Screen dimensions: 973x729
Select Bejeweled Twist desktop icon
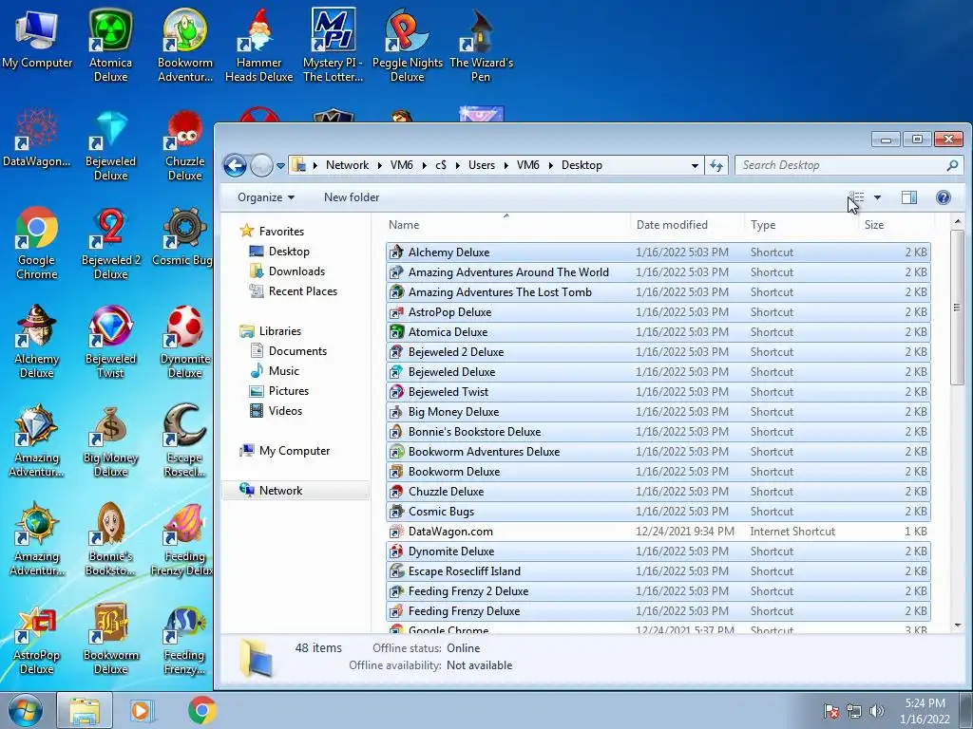pos(110,342)
